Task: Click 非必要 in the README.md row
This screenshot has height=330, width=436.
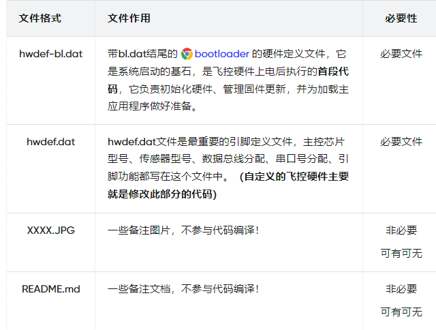Action: (401, 289)
